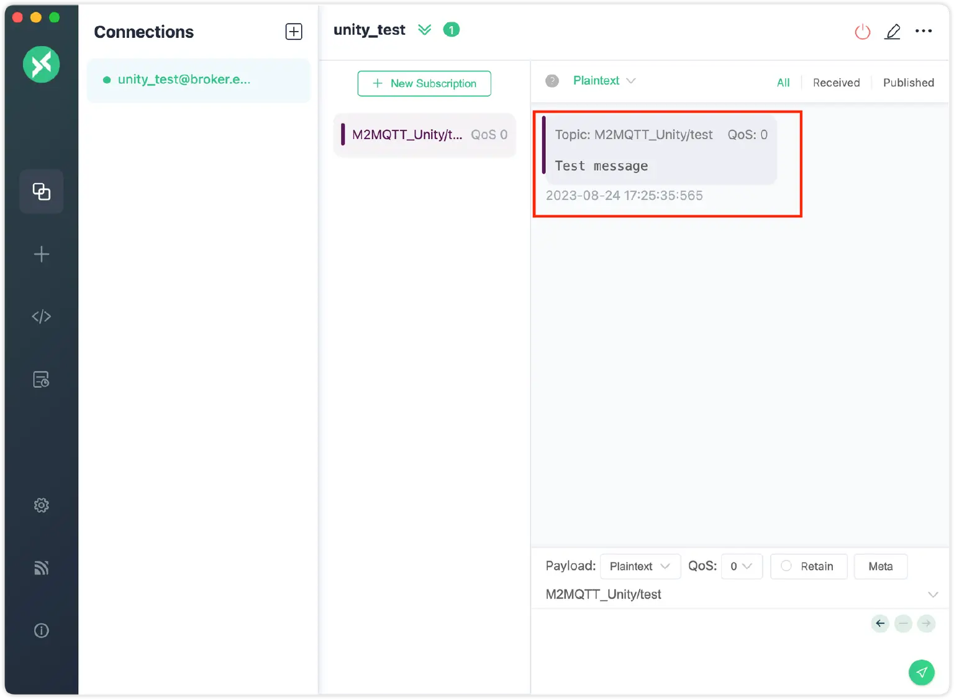The image size is (954, 699).
Task: Open the Plaintext payload format dropdown
Action: (x=640, y=566)
